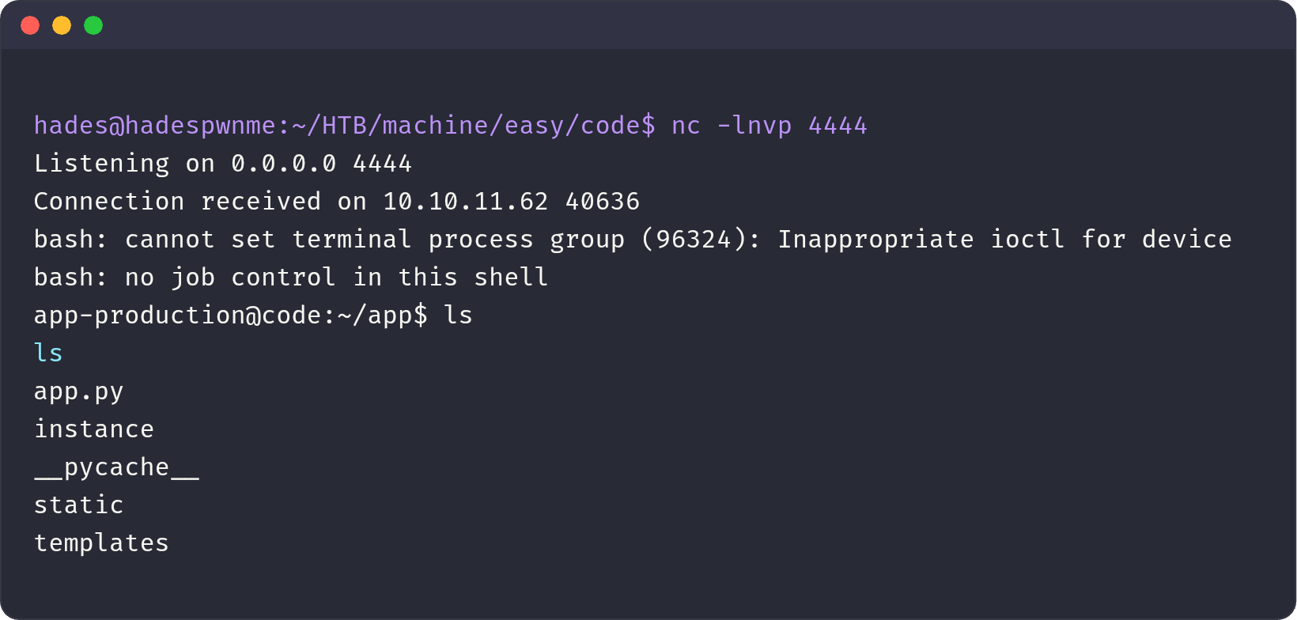The image size is (1297, 620).
Task: Click the 'instance' directory entry
Action: 93,429
